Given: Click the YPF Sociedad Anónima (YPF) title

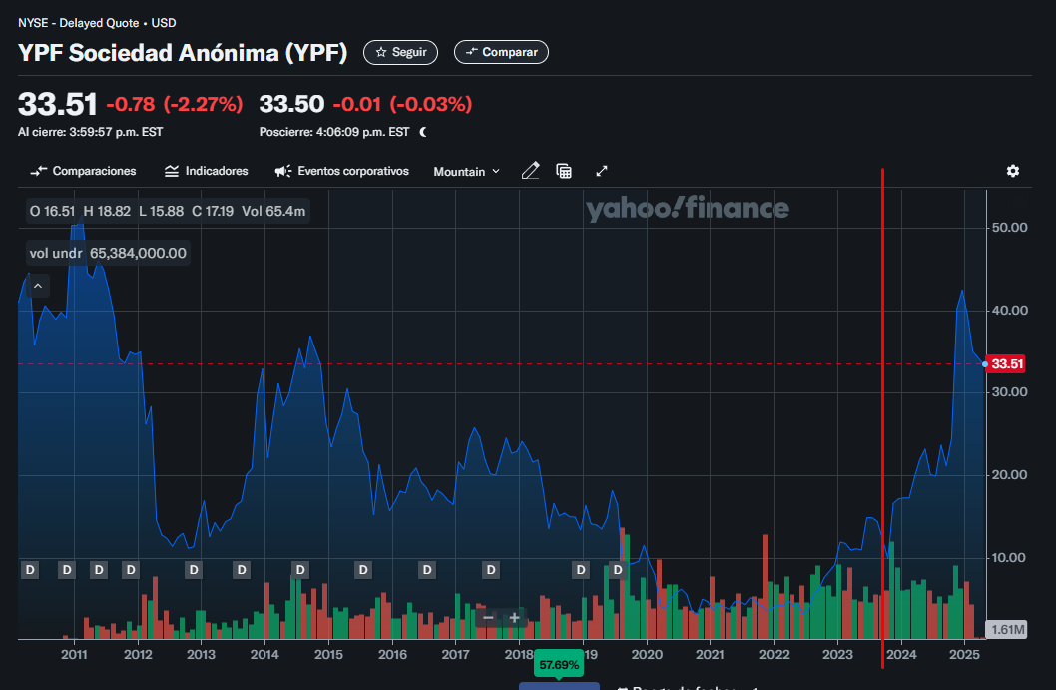Looking at the screenshot, I should point(183,53).
